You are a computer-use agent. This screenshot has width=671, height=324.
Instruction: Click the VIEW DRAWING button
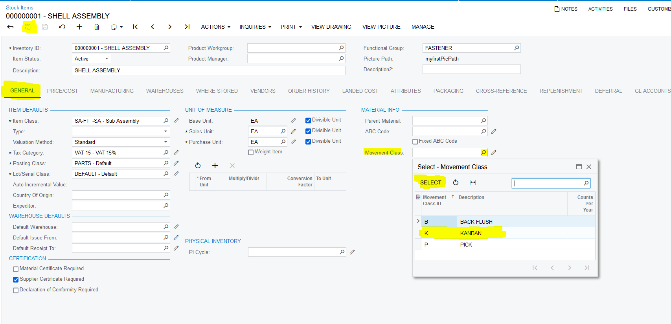click(x=331, y=27)
